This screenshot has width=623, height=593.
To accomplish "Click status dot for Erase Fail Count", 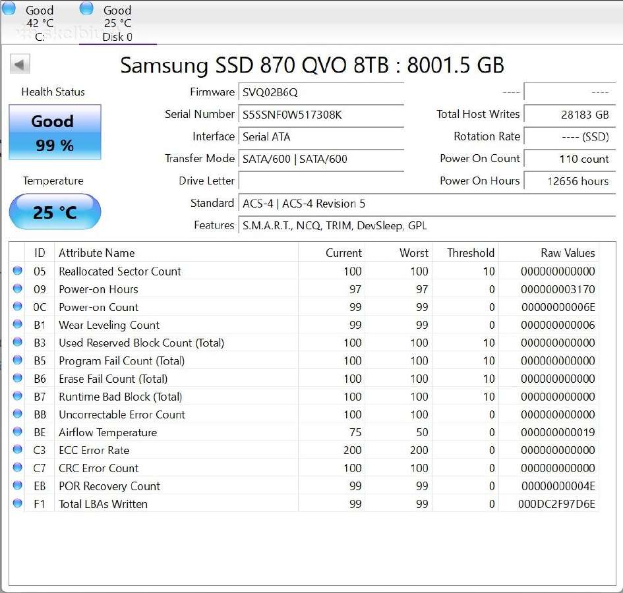I will tap(18, 378).
